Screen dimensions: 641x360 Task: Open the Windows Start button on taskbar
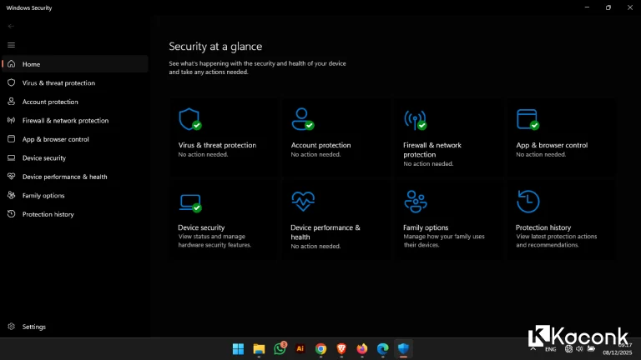[238, 349]
